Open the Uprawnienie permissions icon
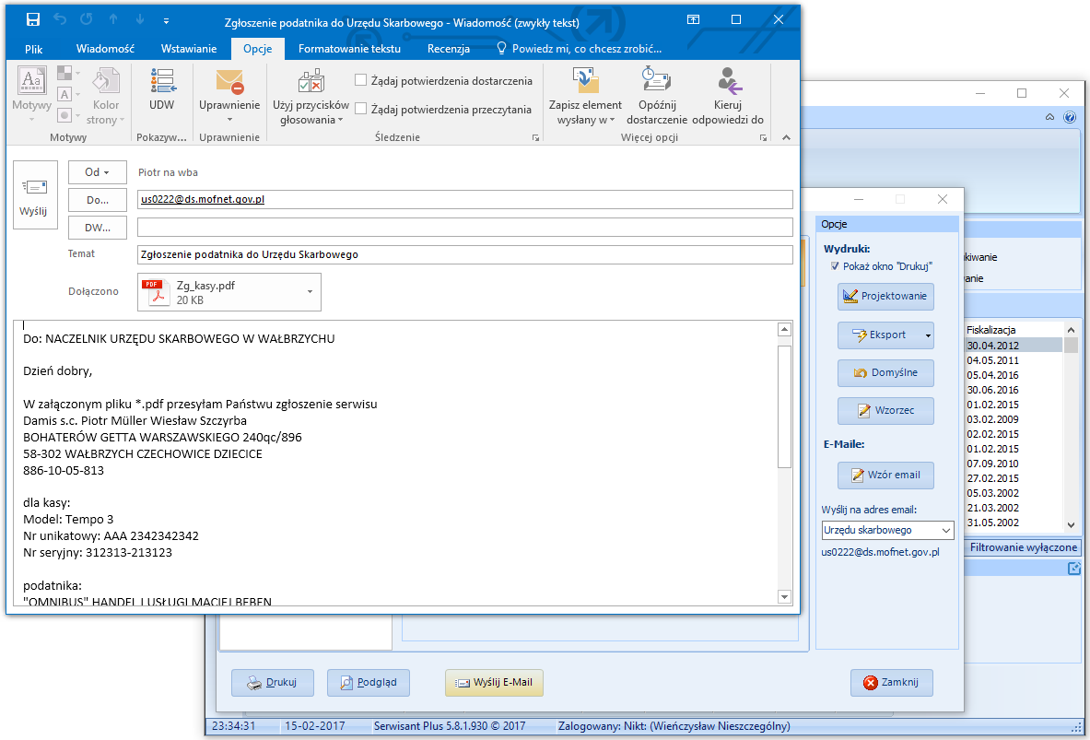The image size is (1090, 740). pos(229,85)
